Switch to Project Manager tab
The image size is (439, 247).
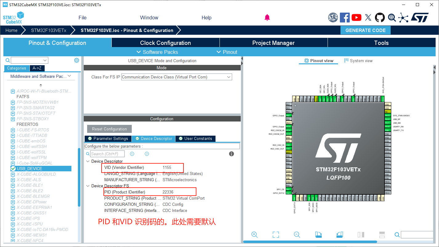274,43
